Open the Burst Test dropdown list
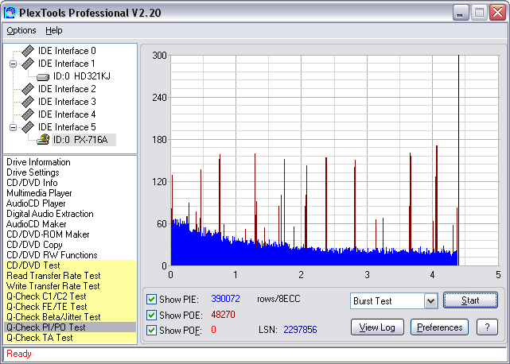This screenshot has width=510, height=364. coord(430,300)
